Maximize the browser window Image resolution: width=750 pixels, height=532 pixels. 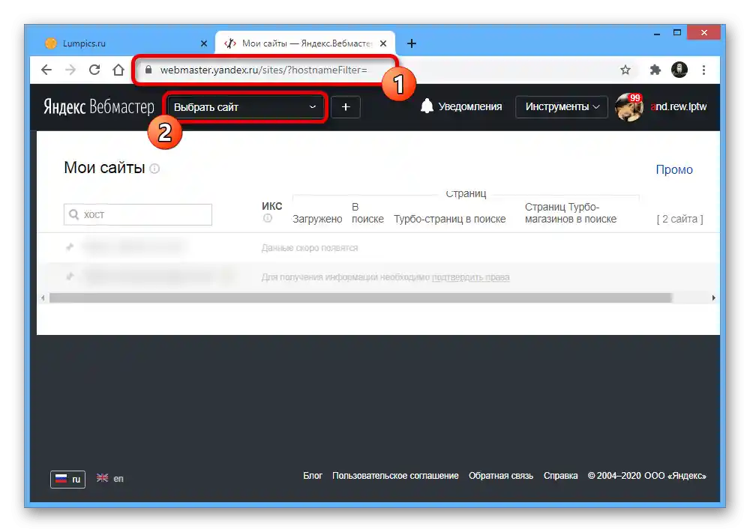(676, 32)
